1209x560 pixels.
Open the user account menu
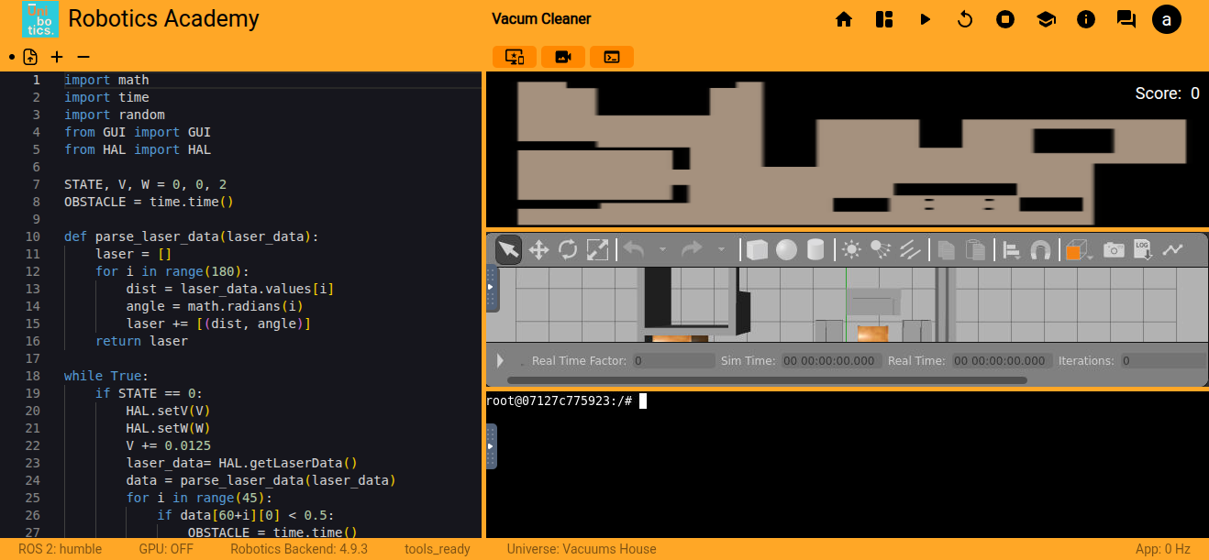tap(1167, 18)
